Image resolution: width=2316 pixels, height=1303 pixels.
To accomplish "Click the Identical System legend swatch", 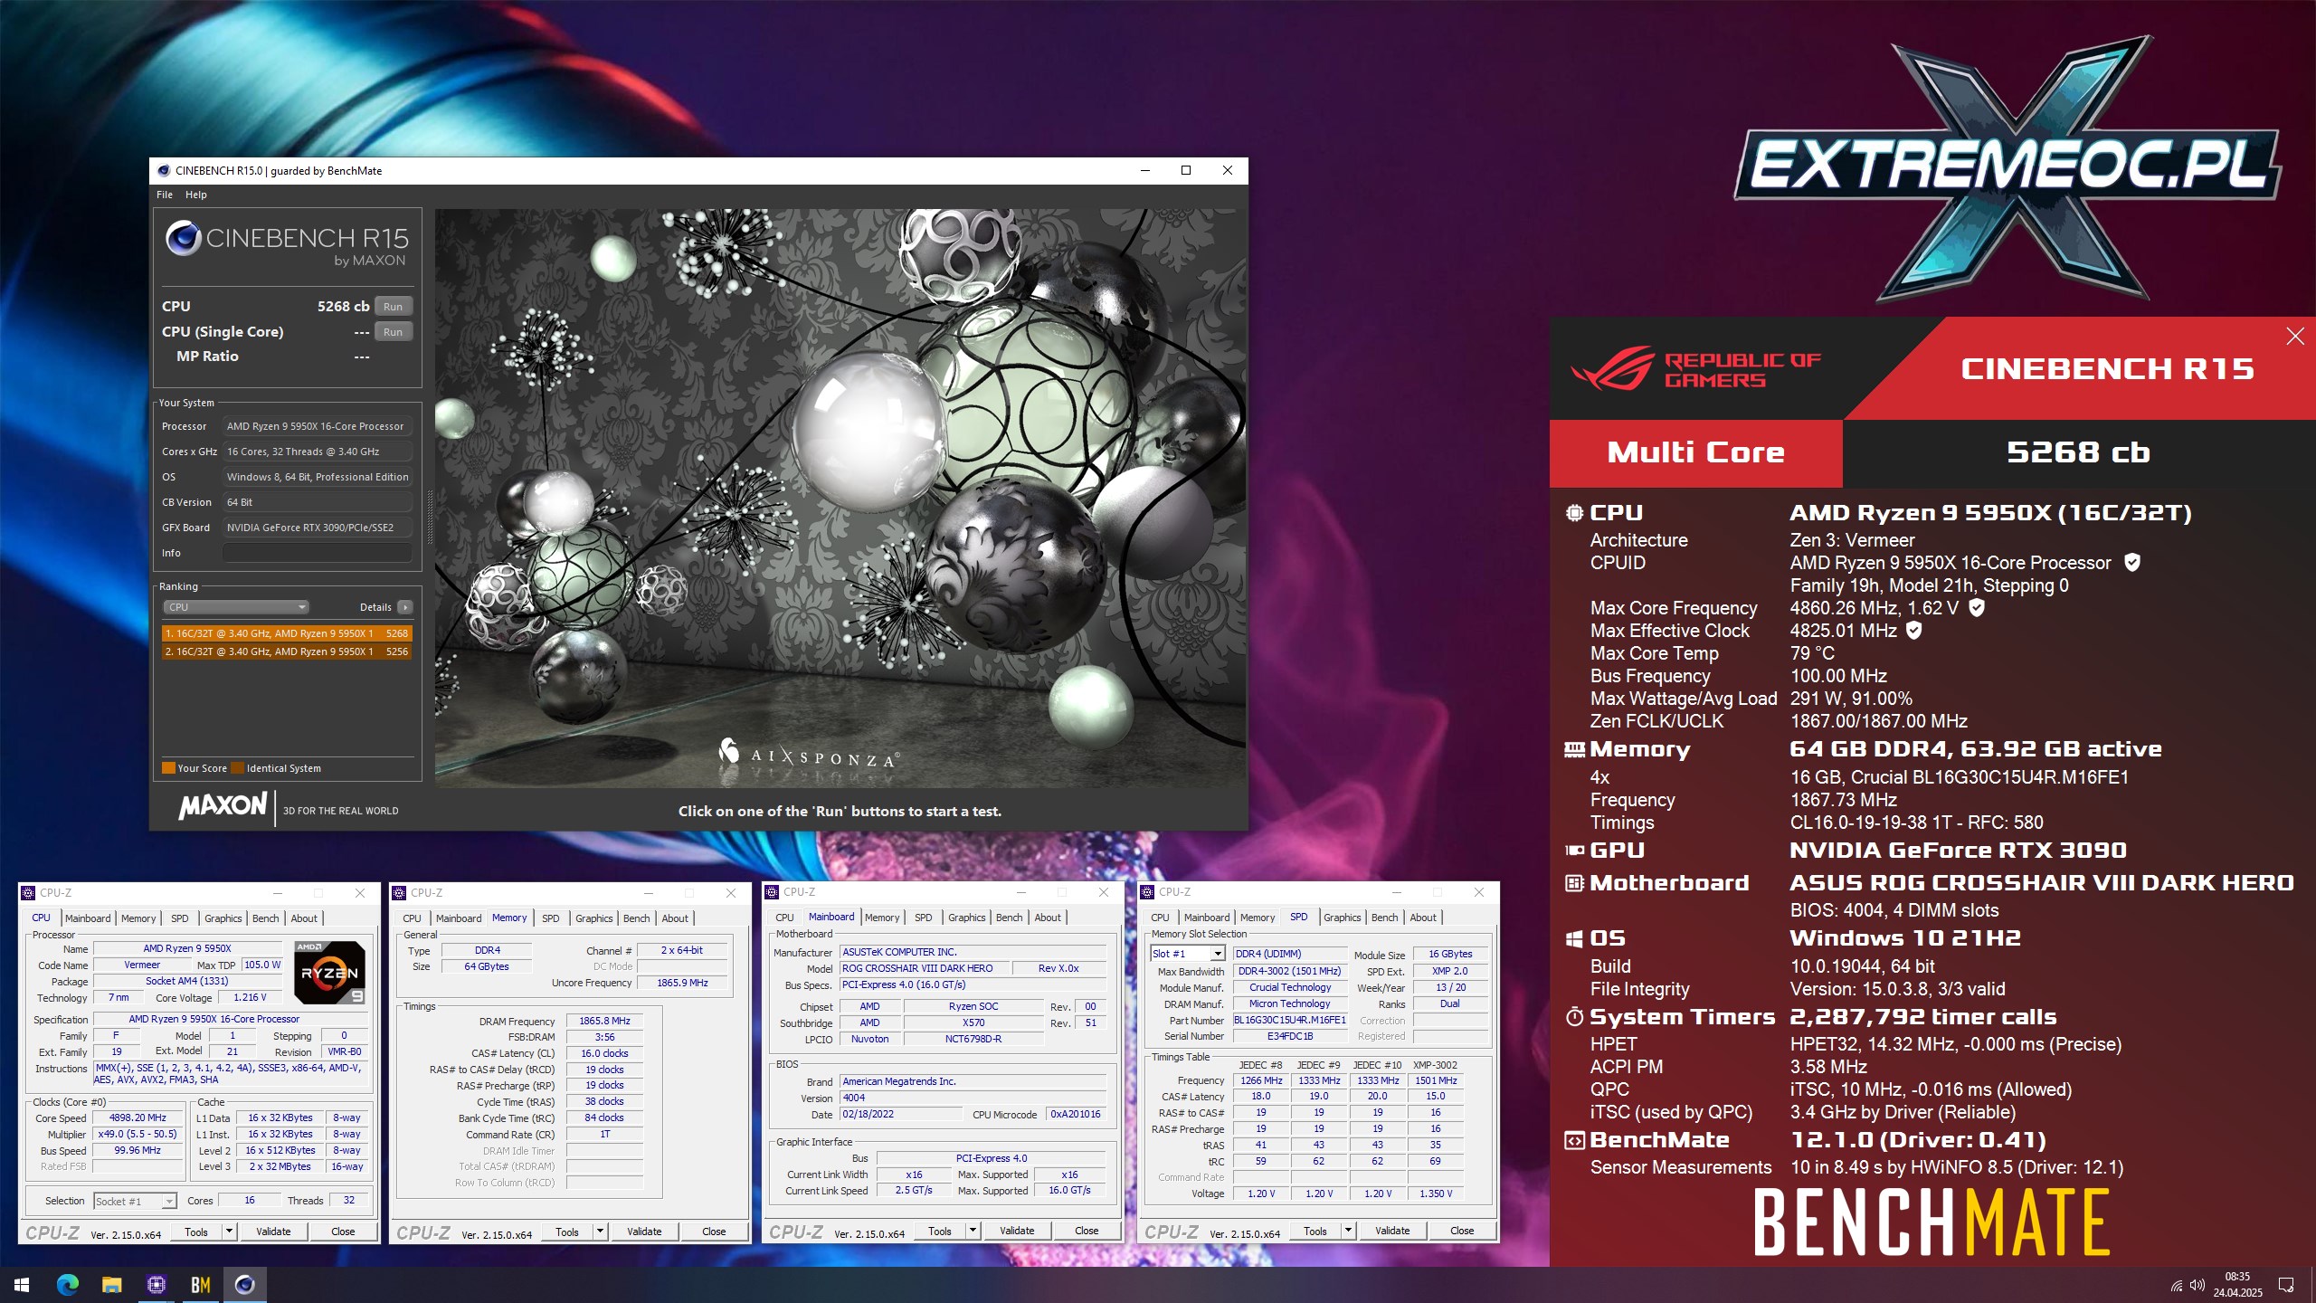I will click(237, 768).
